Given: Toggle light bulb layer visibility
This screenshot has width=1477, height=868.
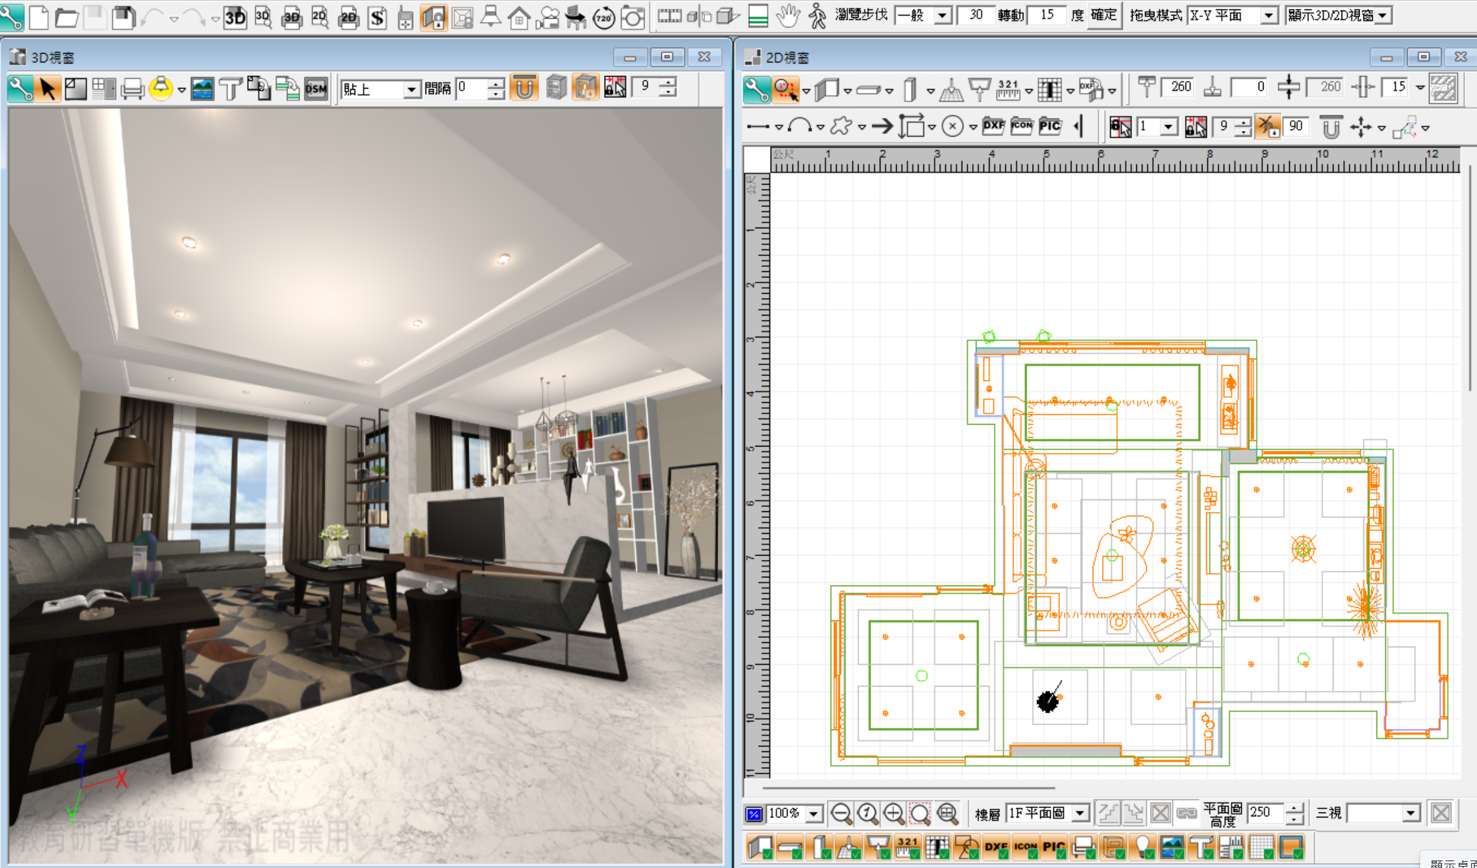Looking at the screenshot, I should [x=1143, y=847].
